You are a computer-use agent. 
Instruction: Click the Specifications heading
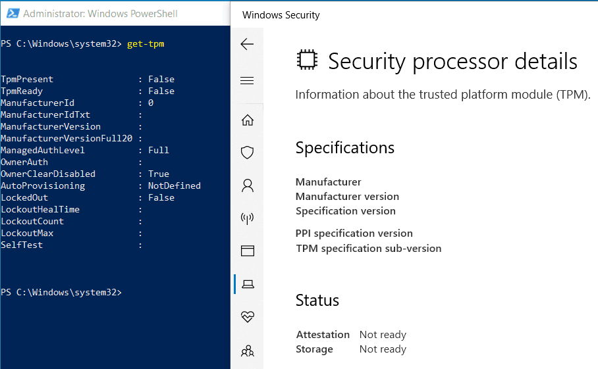pos(345,148)
